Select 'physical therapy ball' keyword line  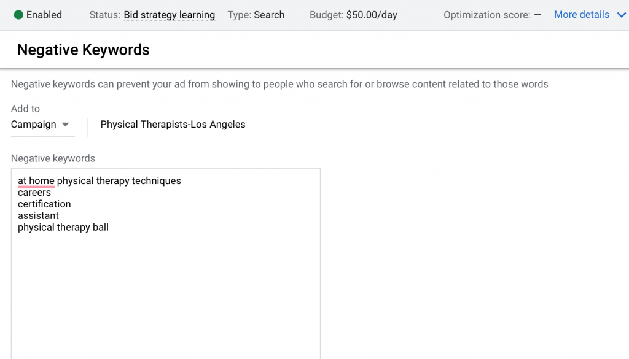click(63, 227)
